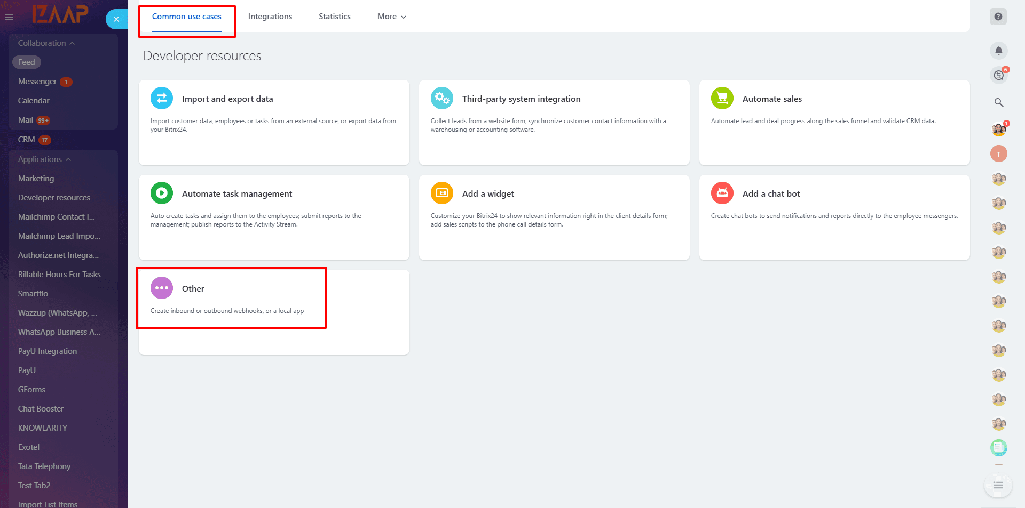Open the notifications bell icon

(999, 51)
